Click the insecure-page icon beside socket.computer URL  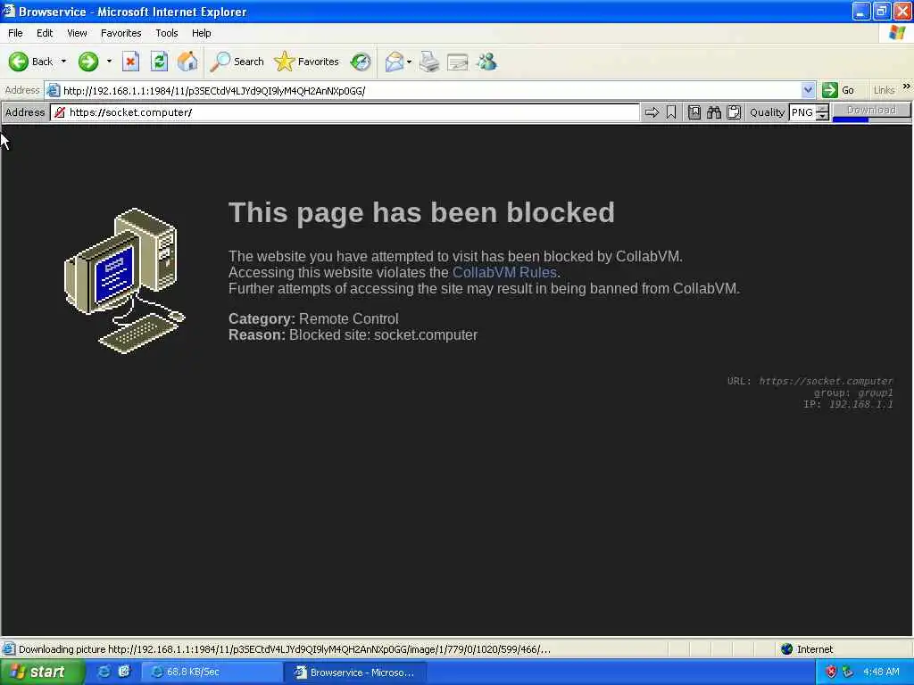pos(60,112)
